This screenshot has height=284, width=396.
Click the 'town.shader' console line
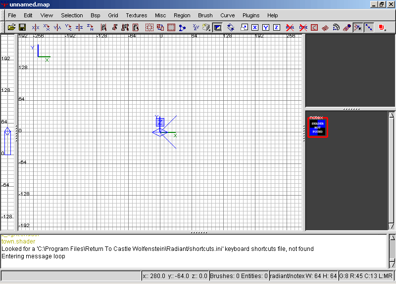[x=18, y=242]
